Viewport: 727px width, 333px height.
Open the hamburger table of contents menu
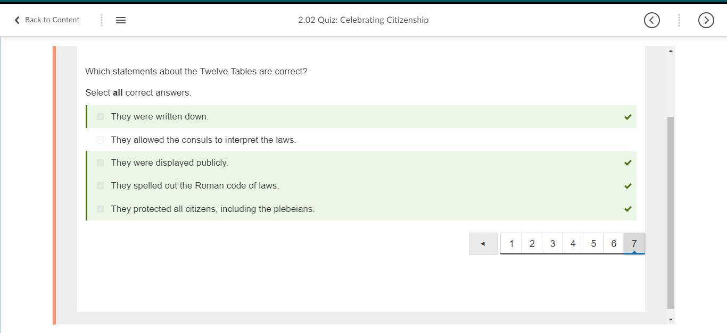pyautogui.click(x=121, y=20)
